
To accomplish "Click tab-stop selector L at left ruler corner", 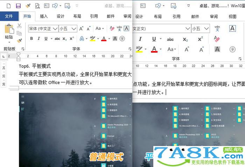I will tap(3, 56).
